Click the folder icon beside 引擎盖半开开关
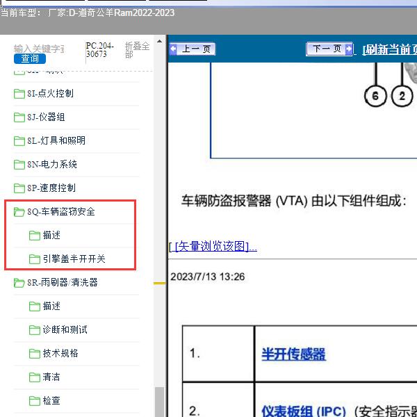Image resolution: width=417 pixels, height=417 pixels. click(35, 259)
